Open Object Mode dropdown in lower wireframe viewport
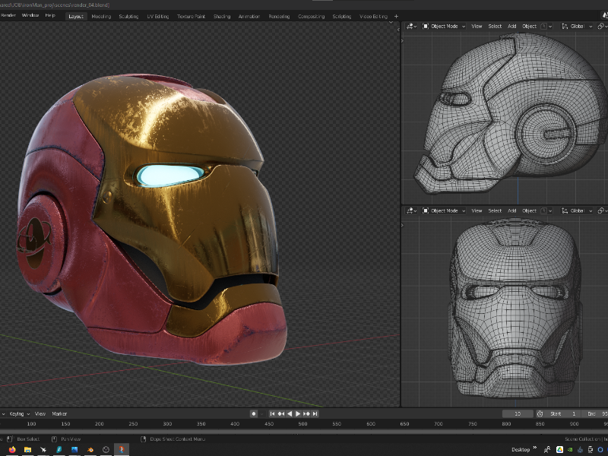This screenshot has height=456, width=608. pyautogui.click(x=444, y=211)
